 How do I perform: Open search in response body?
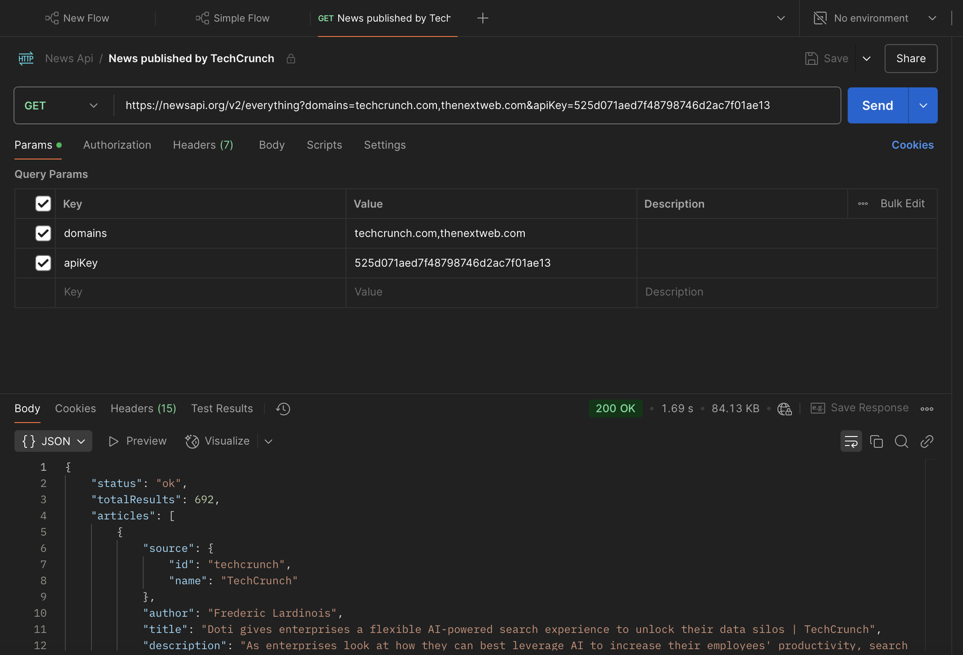coord(901,442)
